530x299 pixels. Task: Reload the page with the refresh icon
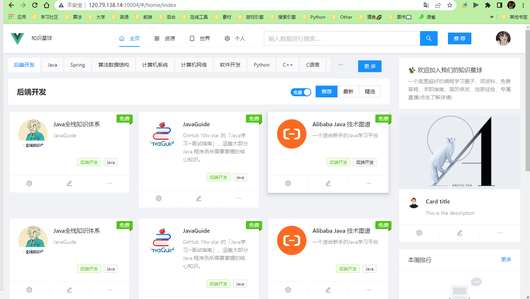(35, 5)
